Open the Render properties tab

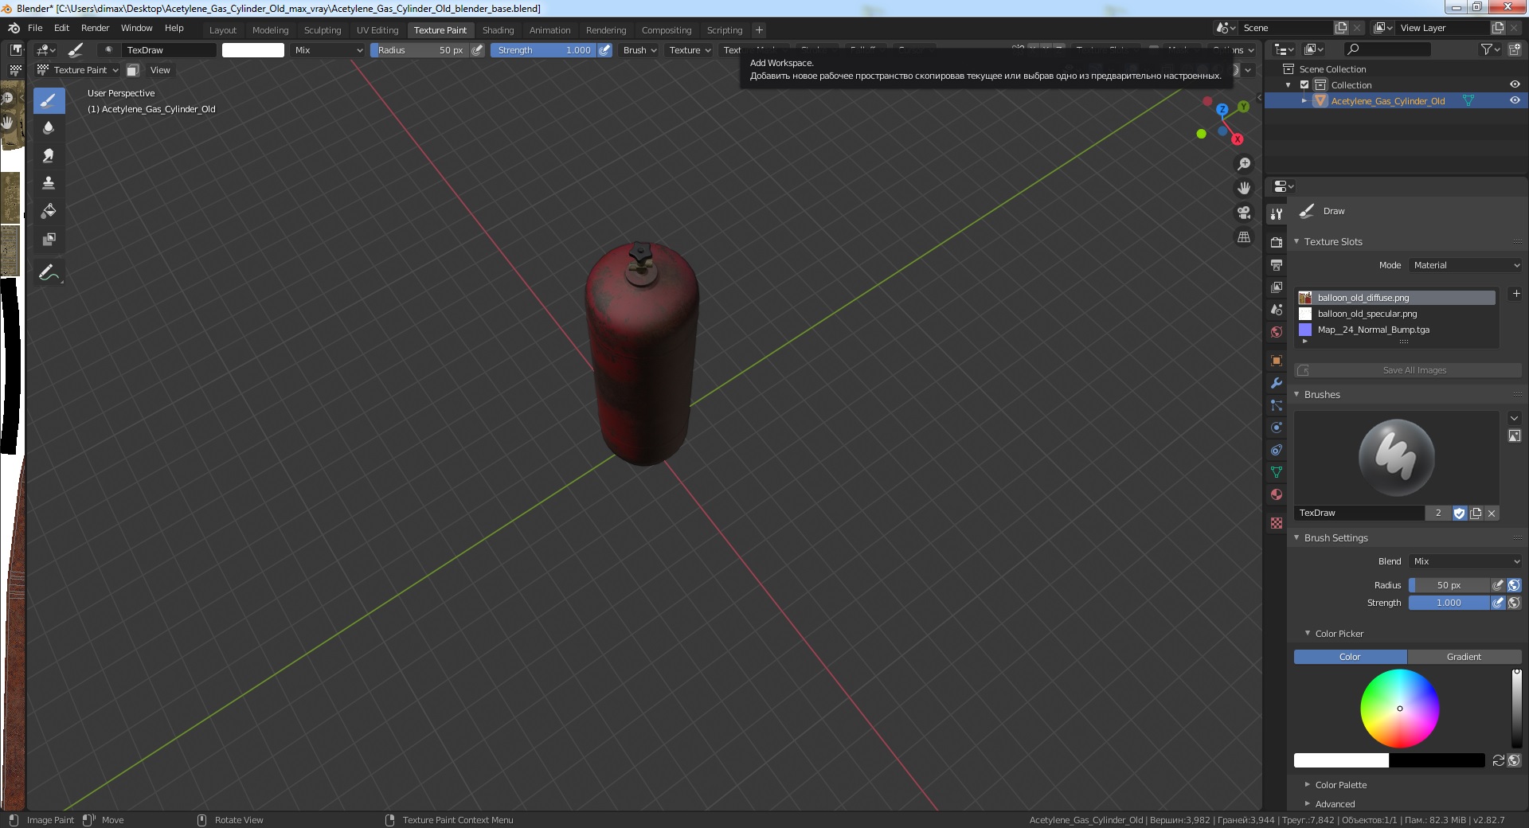coord(1277,242)
